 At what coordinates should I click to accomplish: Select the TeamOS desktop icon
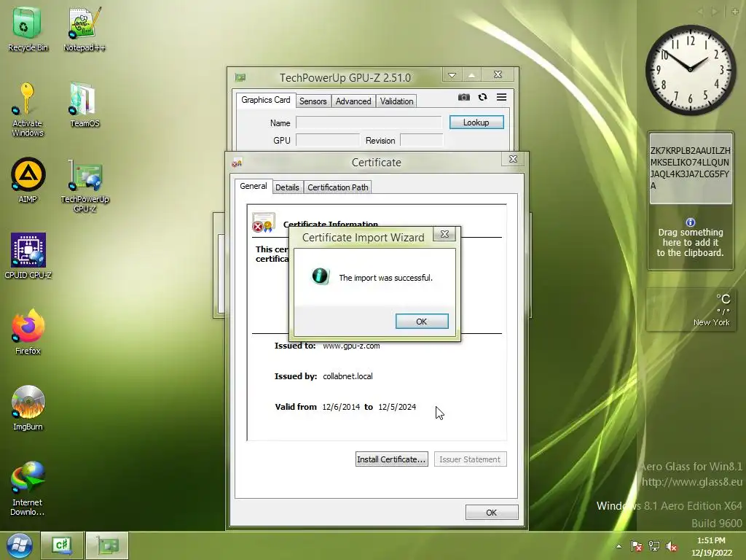click(85, 105)
